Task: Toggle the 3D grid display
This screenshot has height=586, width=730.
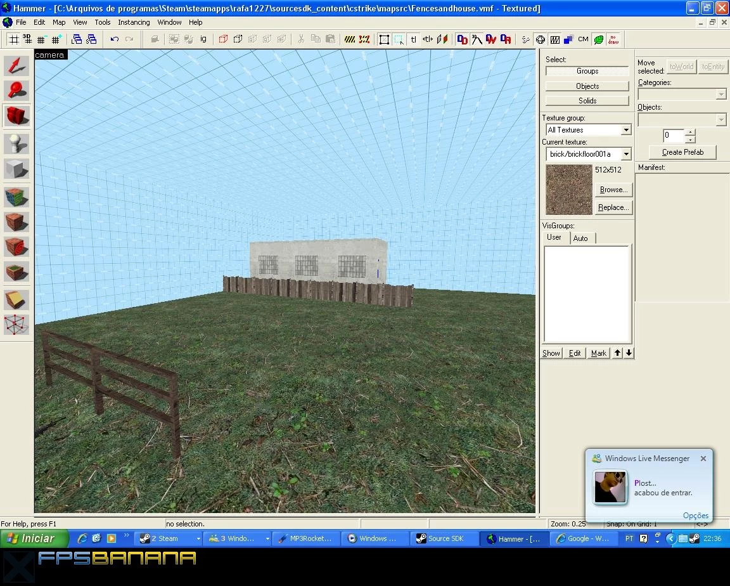Action: tap(27, 39)
